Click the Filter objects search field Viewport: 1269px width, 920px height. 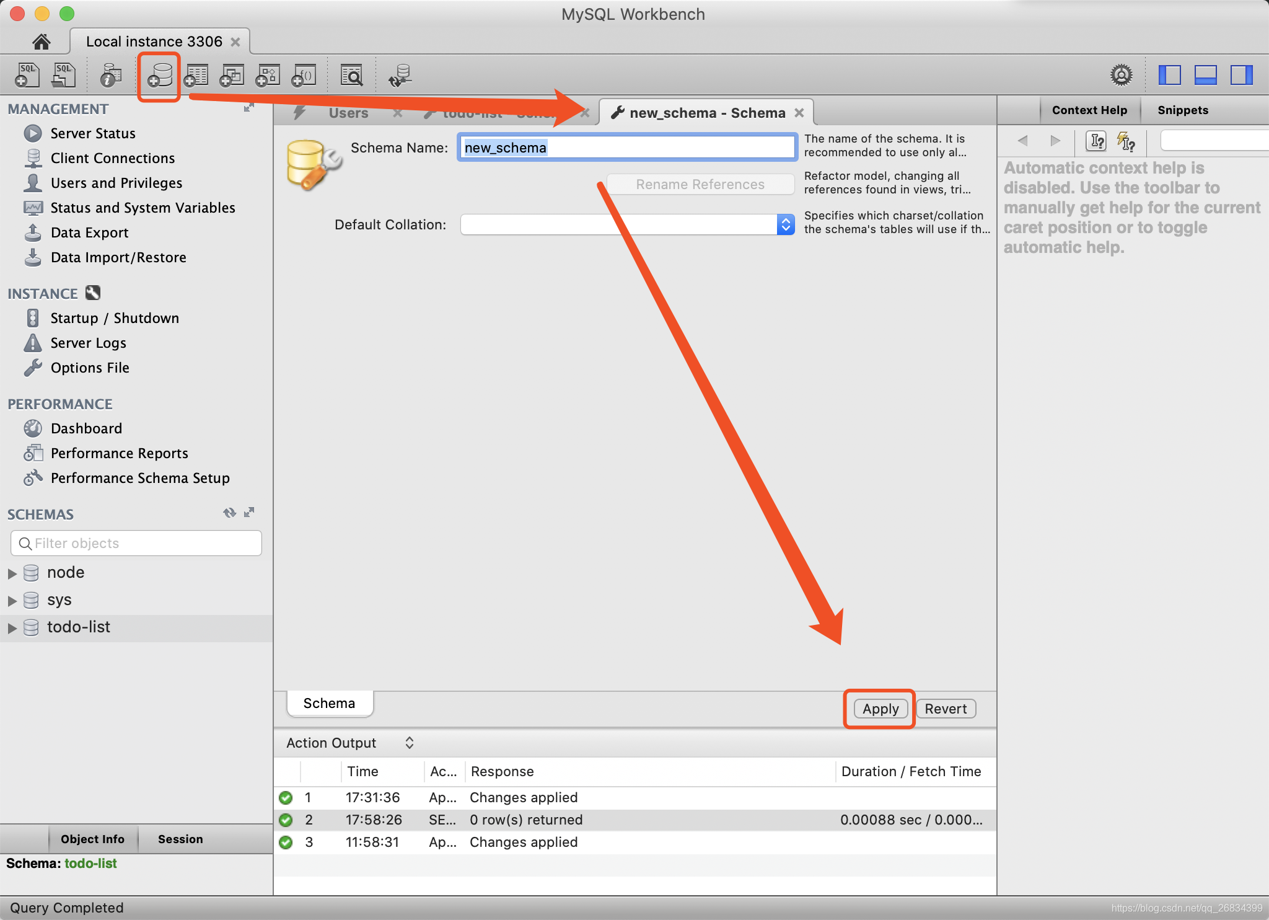(136, 543)
